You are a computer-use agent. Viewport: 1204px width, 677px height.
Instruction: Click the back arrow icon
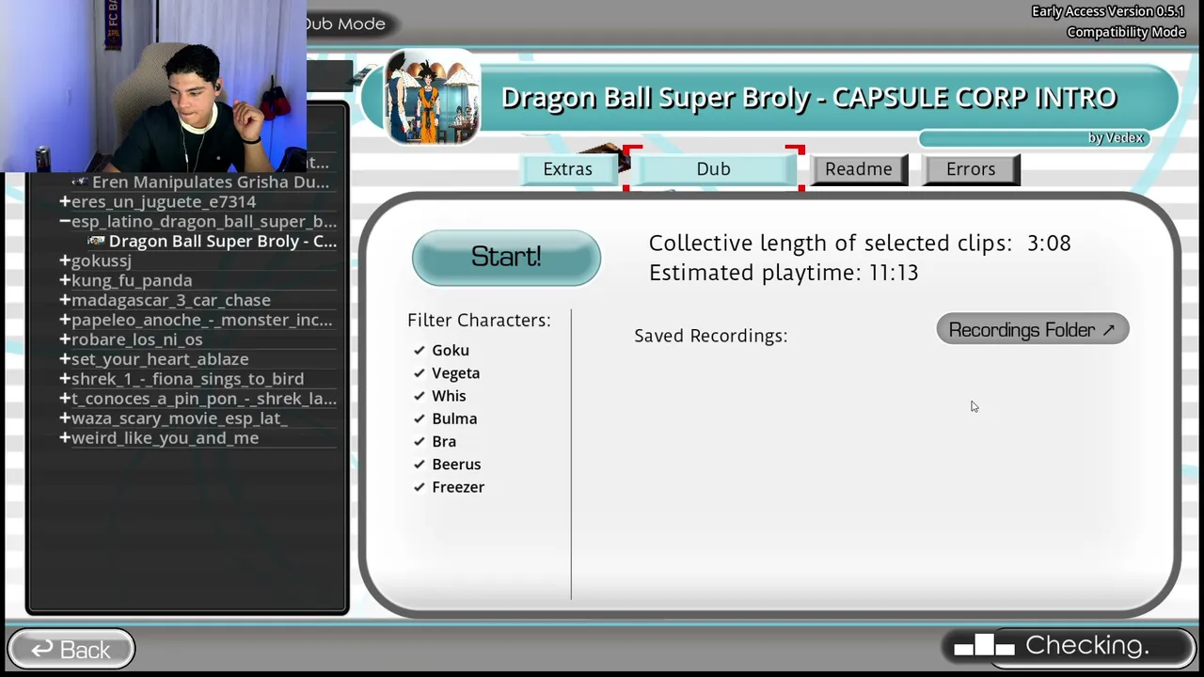click(41, 649)
